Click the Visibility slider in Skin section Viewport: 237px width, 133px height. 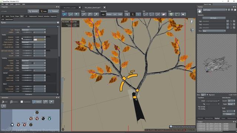coord(27,32)
